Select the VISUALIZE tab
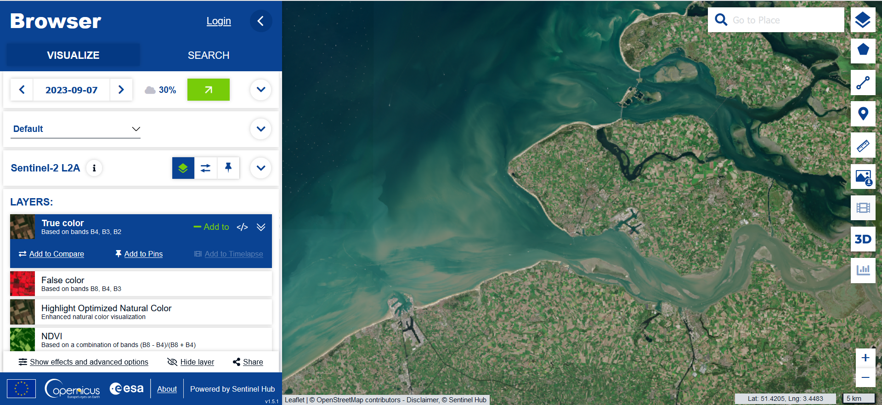The image size is (882, 405). (x=73, y=55)
